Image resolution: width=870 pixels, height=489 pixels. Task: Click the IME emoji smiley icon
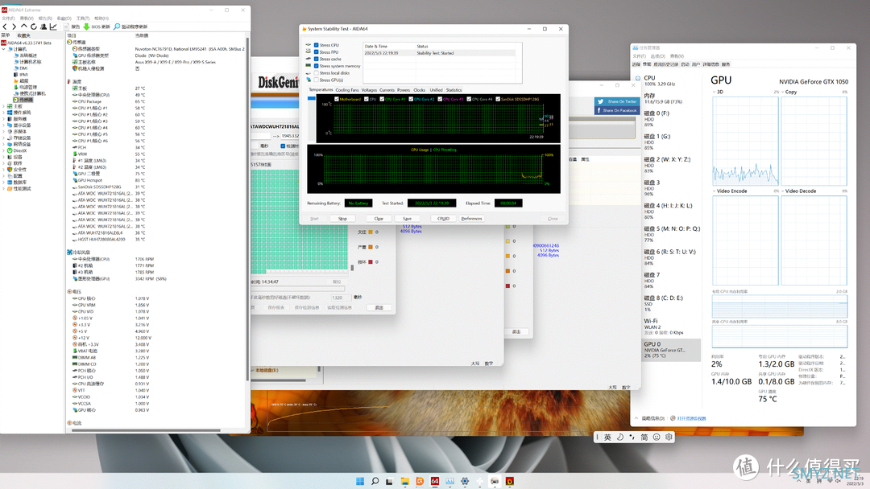coord(657,437)
